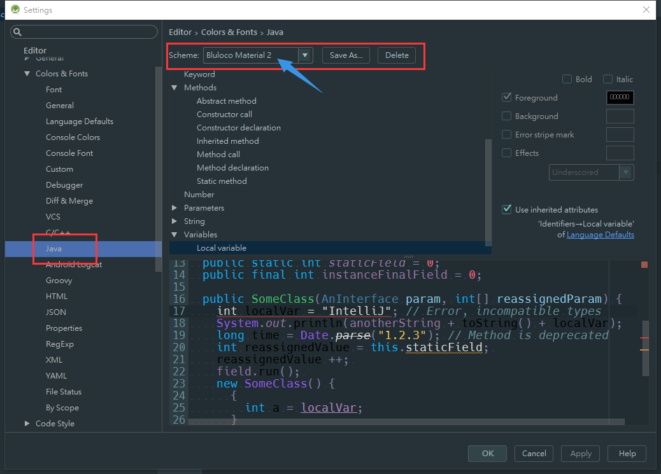This screenshot has width=661, height=474.
Task: Enable the Bold checkbox
Action: click(x=567, y=79)
